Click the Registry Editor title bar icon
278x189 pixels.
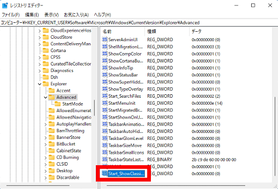coord(5,5)
